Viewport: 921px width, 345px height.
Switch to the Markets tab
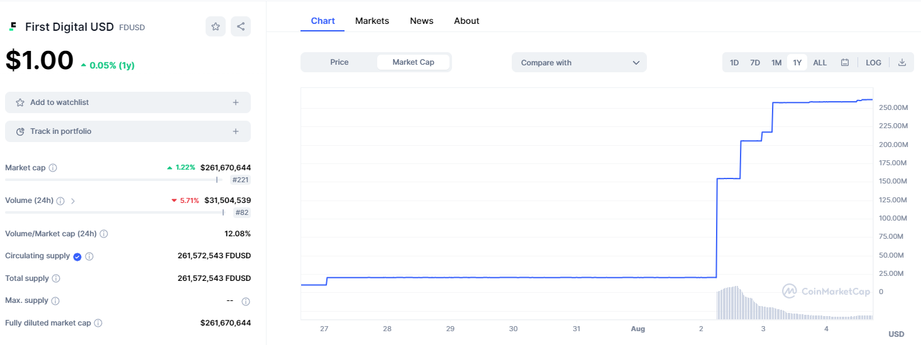372,21
